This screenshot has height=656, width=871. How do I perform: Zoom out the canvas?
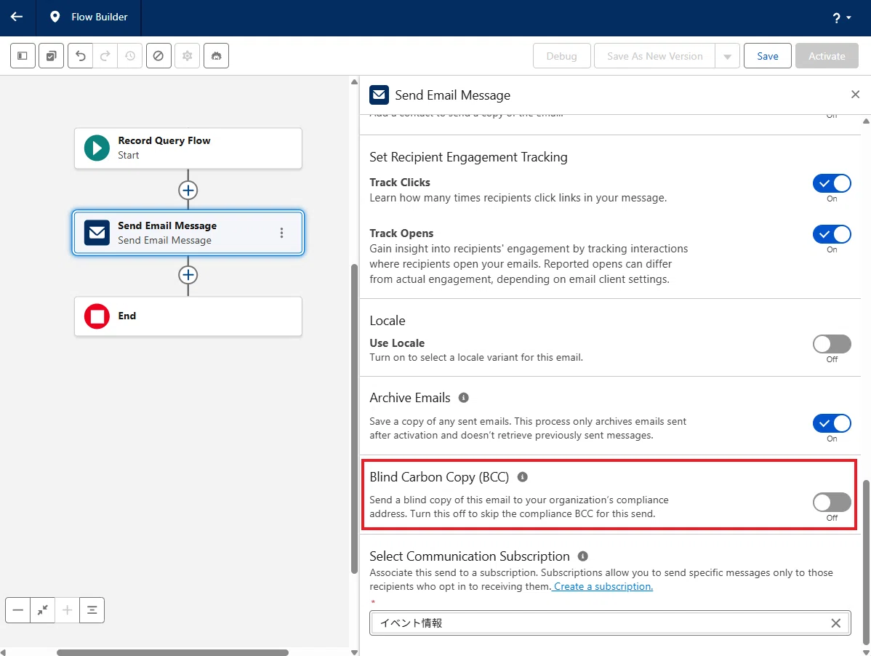pyautogui.click(x=17, y=610)
